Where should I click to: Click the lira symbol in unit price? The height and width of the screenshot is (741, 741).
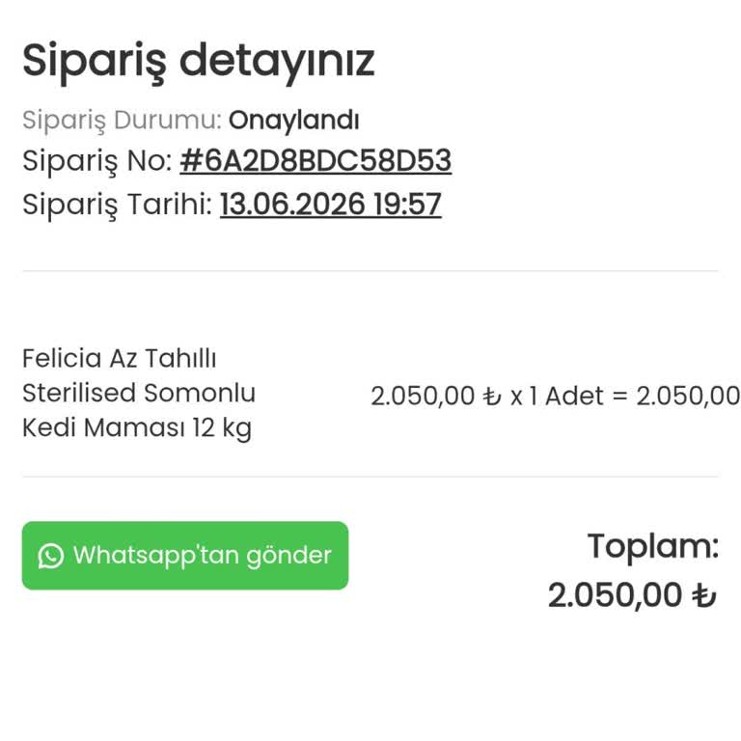point(492,396)
